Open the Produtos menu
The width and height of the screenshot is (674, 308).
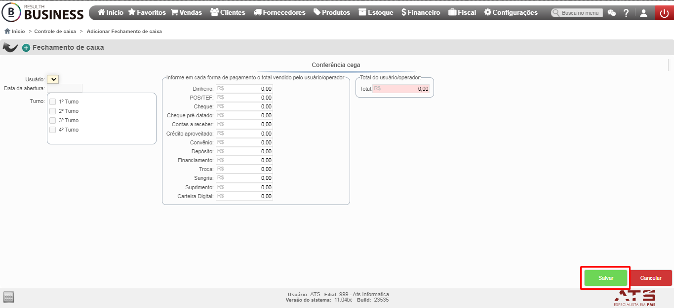(x=332, y=12)
